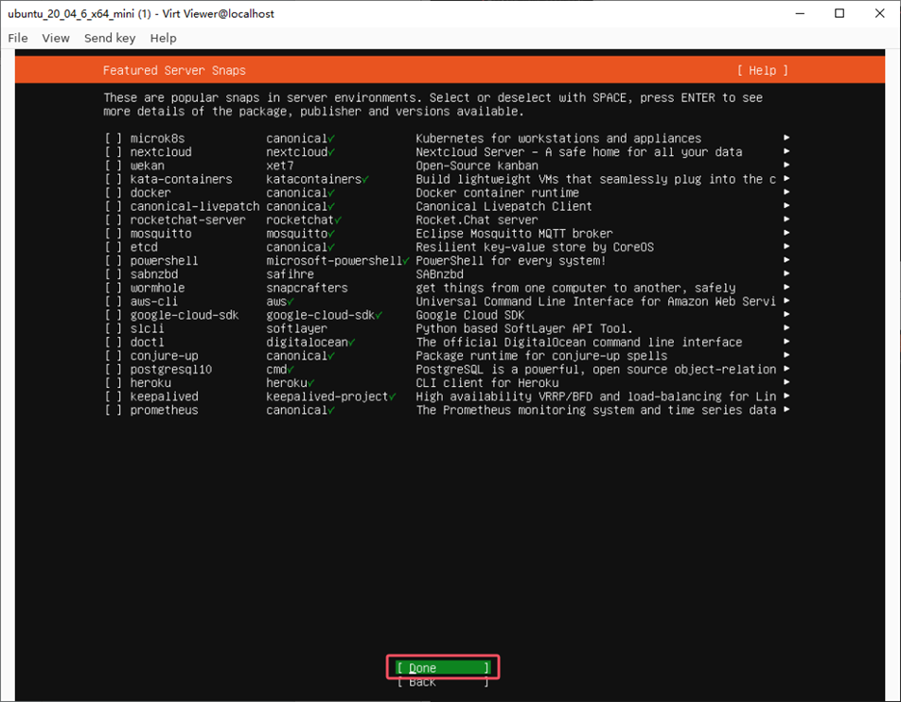Expand details arrow for microk8s row
The image size is (901, 702).
click(x=786, y=138)
